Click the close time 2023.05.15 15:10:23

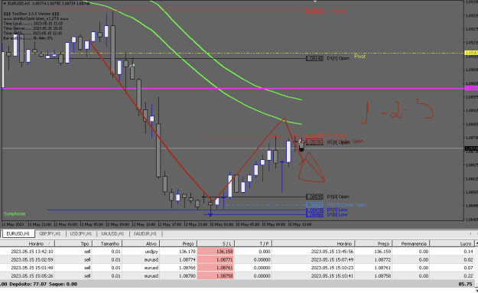(x=332, y=268)
